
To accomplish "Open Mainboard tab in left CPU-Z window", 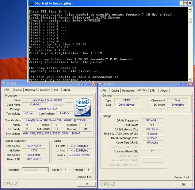I will coord(31,90).
